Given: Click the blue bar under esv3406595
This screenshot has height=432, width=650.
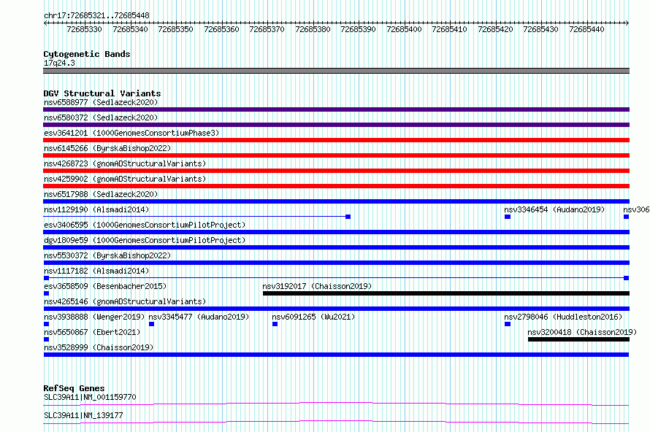Looking at the screenshot, I should point(336,232).
